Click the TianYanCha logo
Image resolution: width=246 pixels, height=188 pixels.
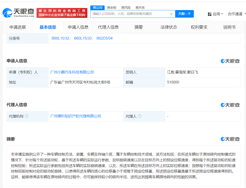[x=18, y=13]
